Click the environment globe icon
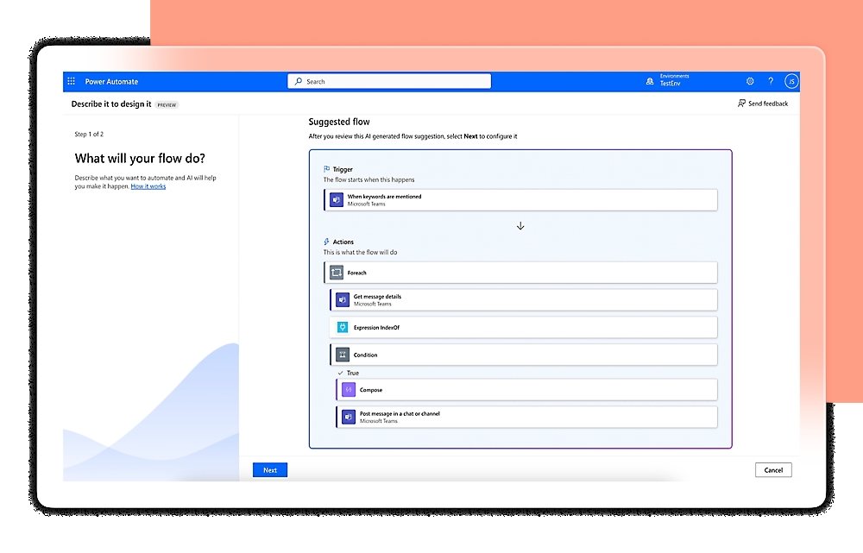 click(650, 81)
